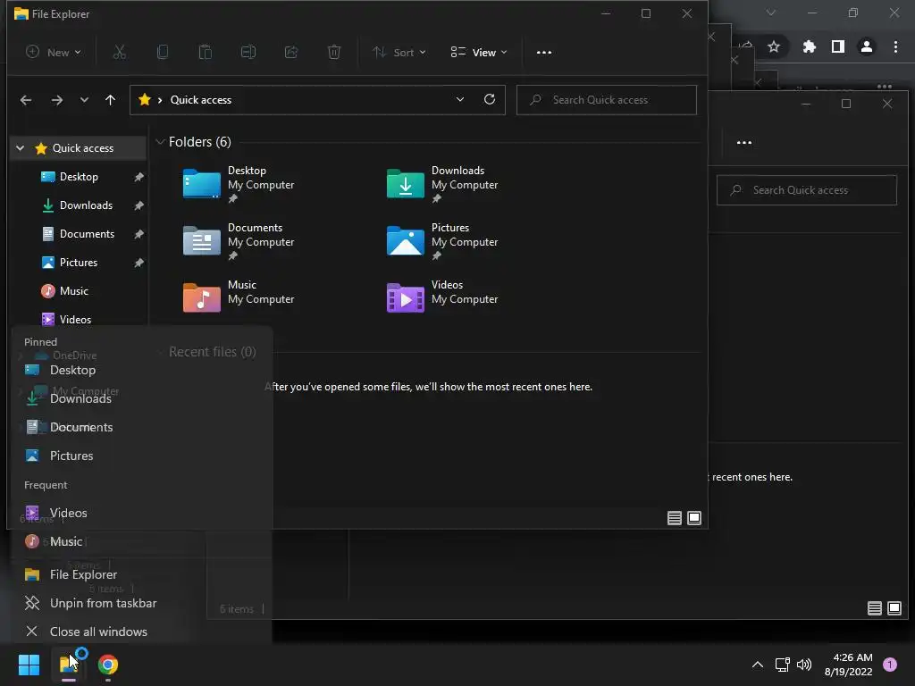
Task: Go up one folder level
Action: [110, 100]
